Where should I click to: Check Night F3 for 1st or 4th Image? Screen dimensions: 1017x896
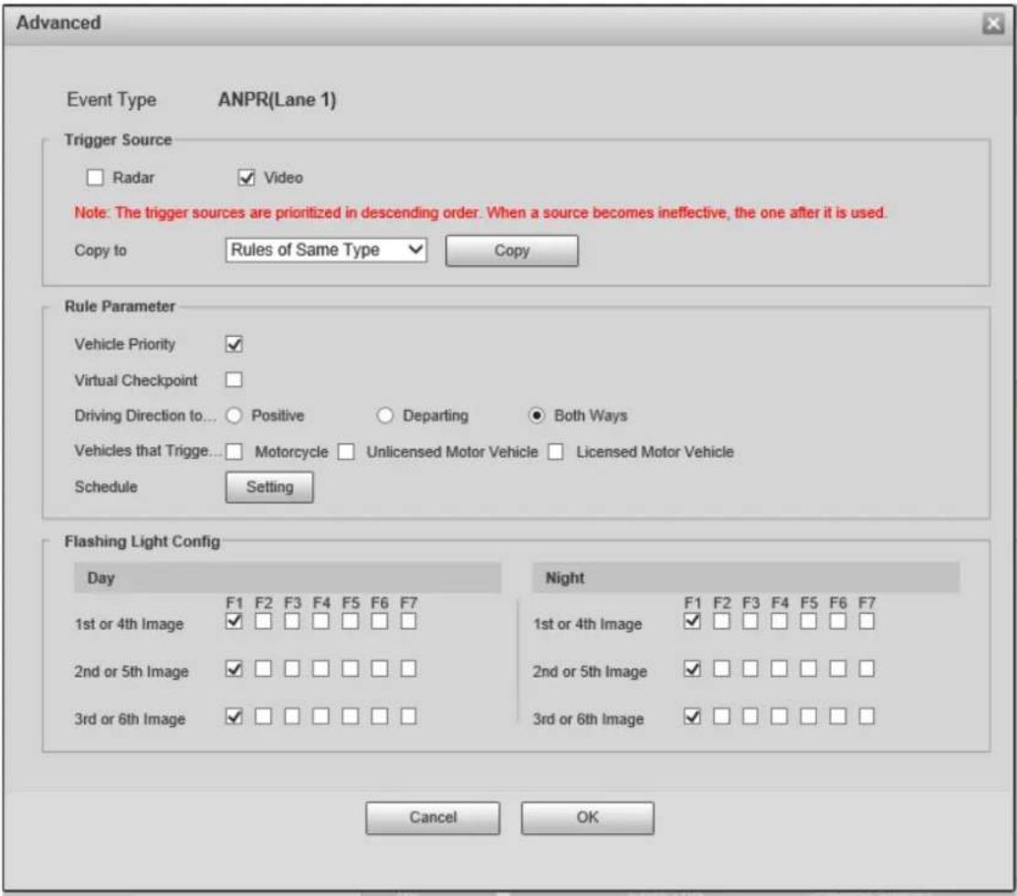(x=750, y=622)
